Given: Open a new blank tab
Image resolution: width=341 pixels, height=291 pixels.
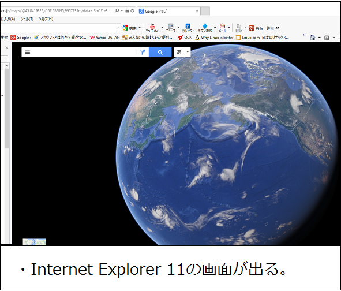Looking at the screenshot, I should (x=205, y=11).
